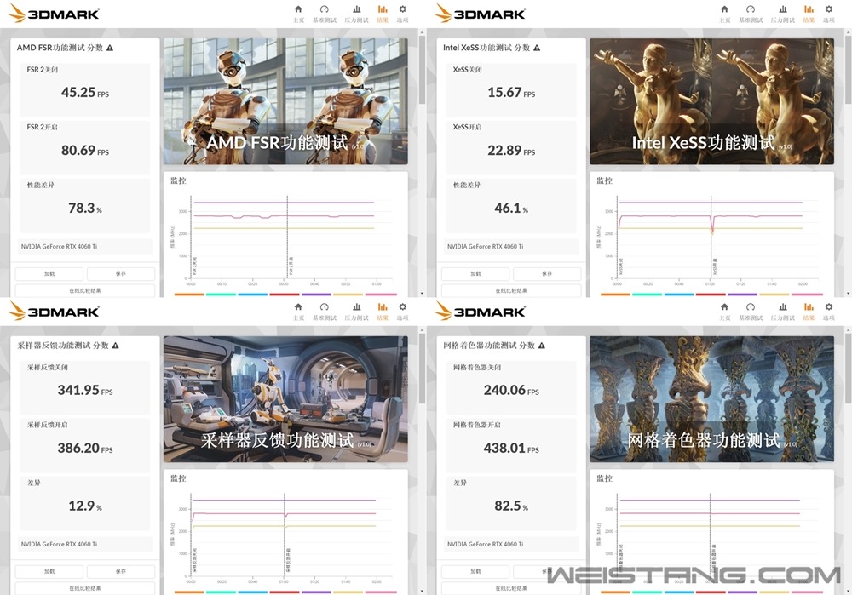The height and width of the screenshot is (595, 852).
Task: Click teal legend bar under AMD FSR chart
Action: (222, 295)
